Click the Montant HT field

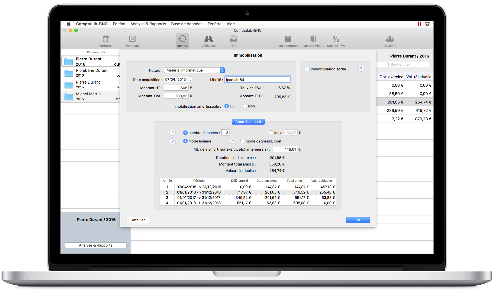(176, 88)
